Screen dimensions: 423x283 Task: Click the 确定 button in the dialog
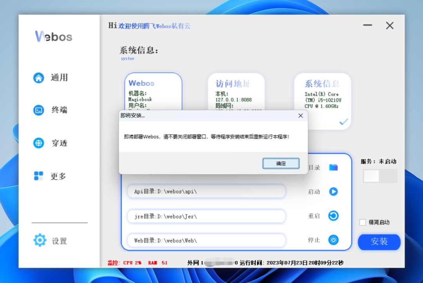[x=281, y=163]
